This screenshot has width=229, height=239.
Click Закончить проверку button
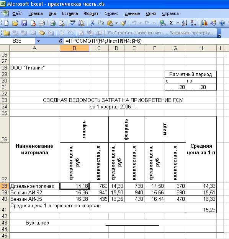point(192,33)
